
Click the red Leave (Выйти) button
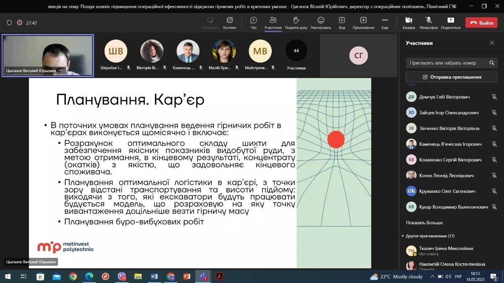[481, 23]
